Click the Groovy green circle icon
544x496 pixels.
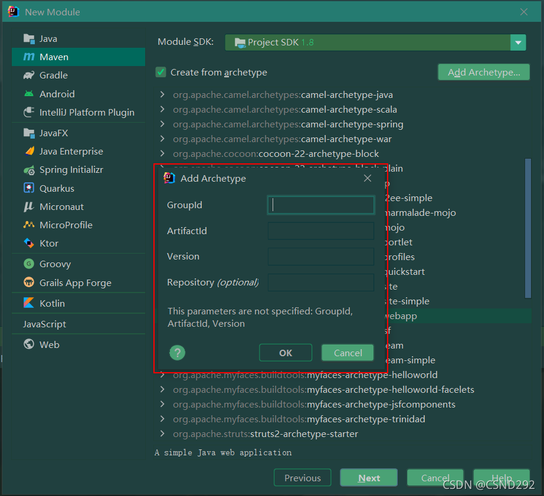point(29,264)
